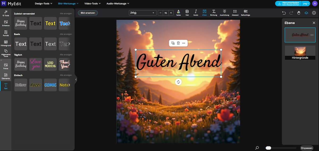
Task: Open the three-dot more options menu
Action: (x=184, y=43)
